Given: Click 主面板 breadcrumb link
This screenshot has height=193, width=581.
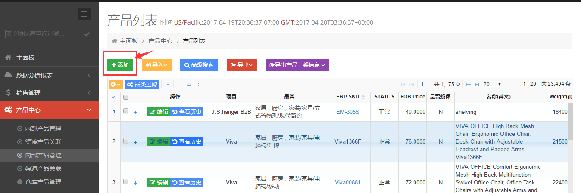Looking at the screenshot, I should tap(128, 41).
